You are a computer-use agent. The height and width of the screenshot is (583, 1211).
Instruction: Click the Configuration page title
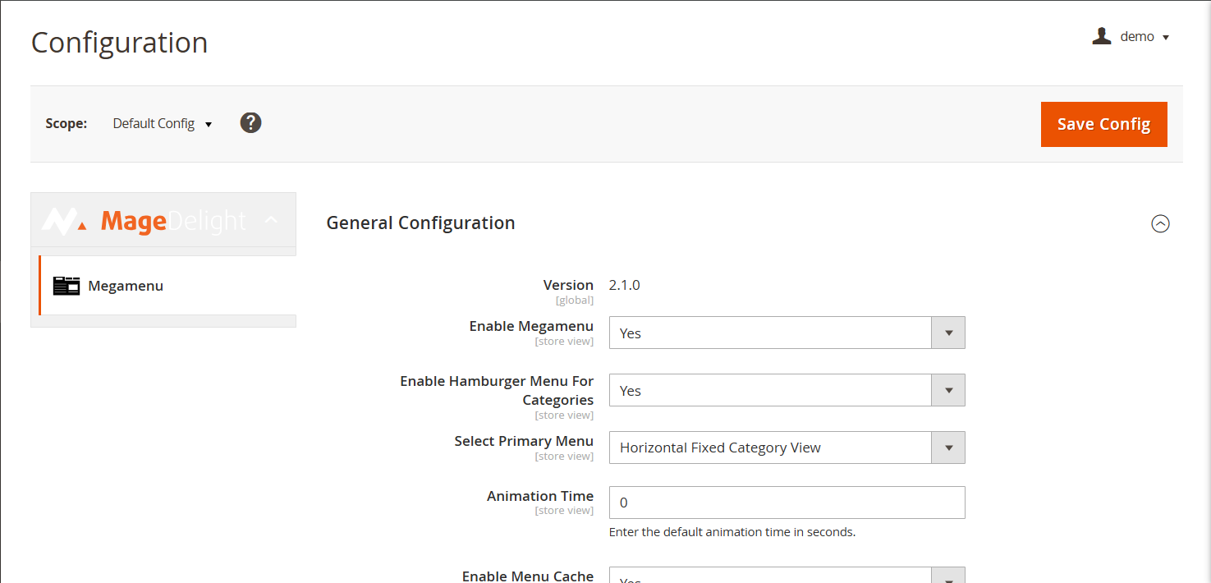120,43
